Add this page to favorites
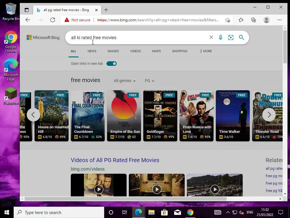This screenshot has width=290, height=218. coord(227,20)
